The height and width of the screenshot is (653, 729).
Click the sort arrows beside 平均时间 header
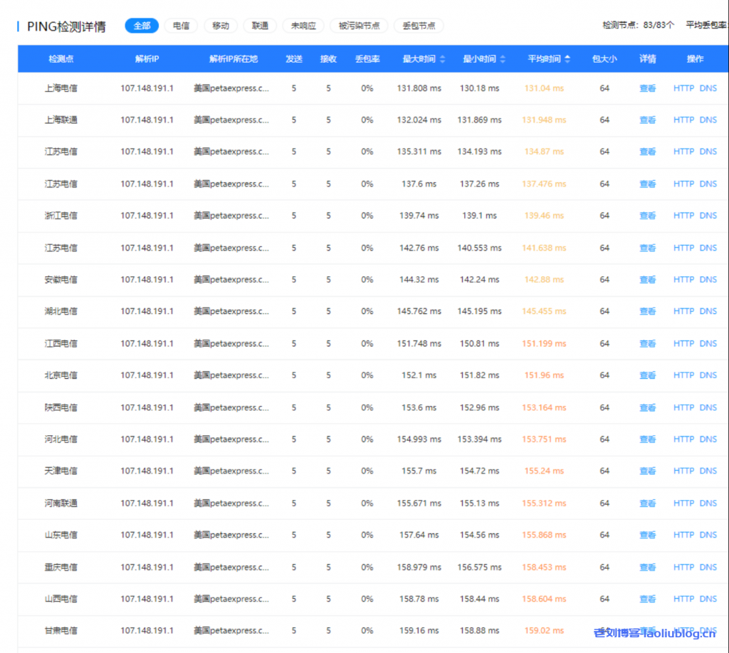coord(567,59)
